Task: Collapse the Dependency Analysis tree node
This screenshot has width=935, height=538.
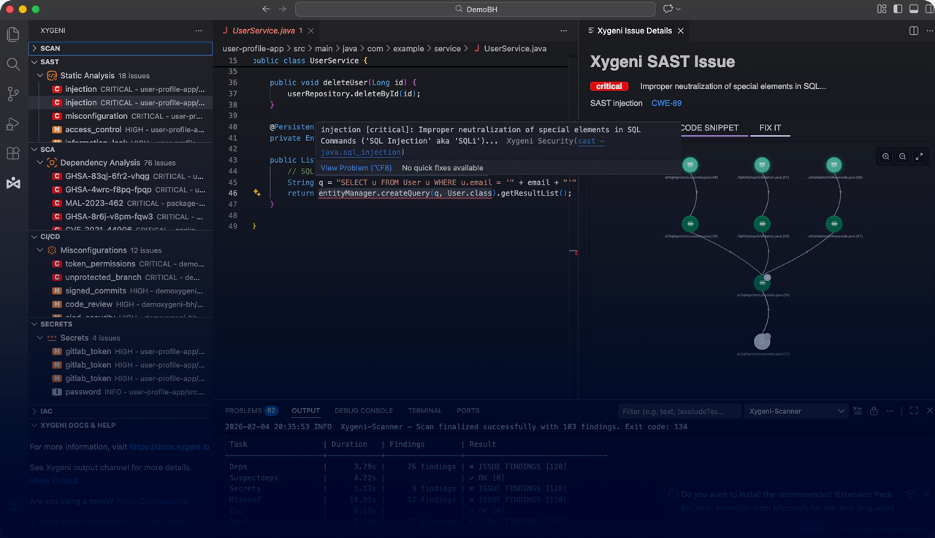Action: coord(40,163)
